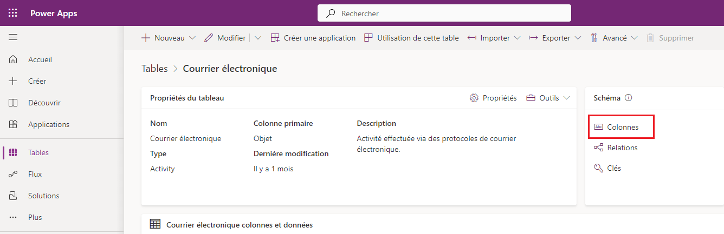
Task: Click the Nouveau plus icon in toolbar
Action: point(146,38)
